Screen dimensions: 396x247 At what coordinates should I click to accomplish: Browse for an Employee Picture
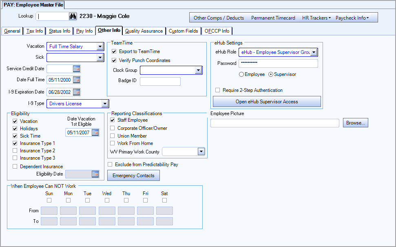pyautogui.click(x=355, y=122)
